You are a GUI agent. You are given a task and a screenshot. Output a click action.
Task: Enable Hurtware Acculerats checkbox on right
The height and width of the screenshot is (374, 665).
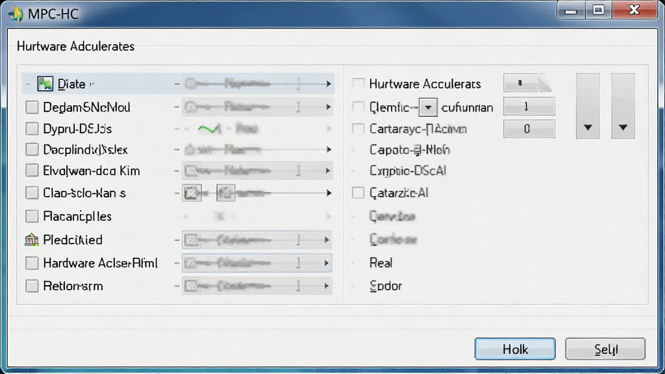[358, 84]
